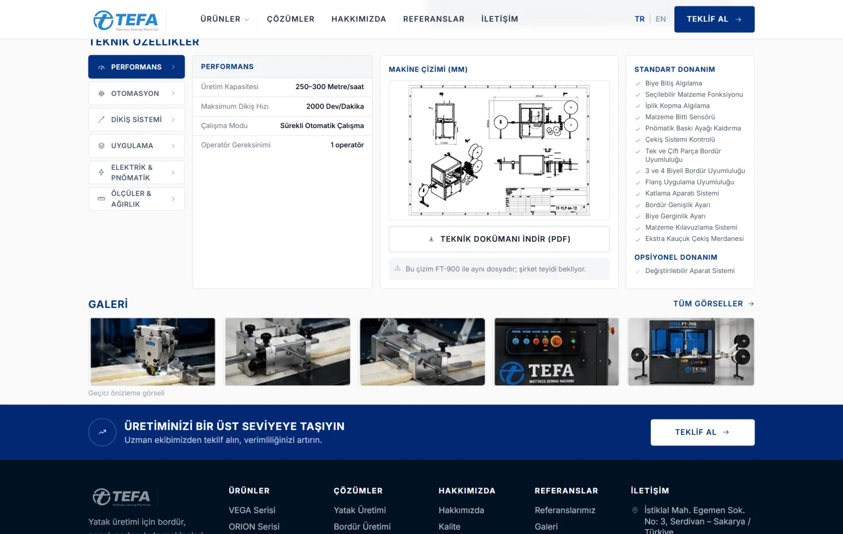The image size is (843, 534).
Task: Open the Ürünler dropdown menu
Action: click(224, 19)
